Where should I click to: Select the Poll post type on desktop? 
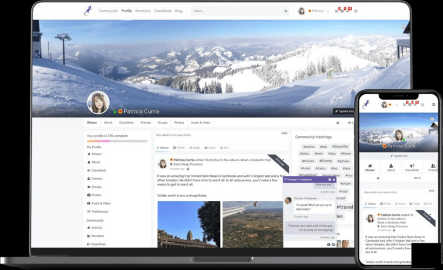click(x=224, y=148)
